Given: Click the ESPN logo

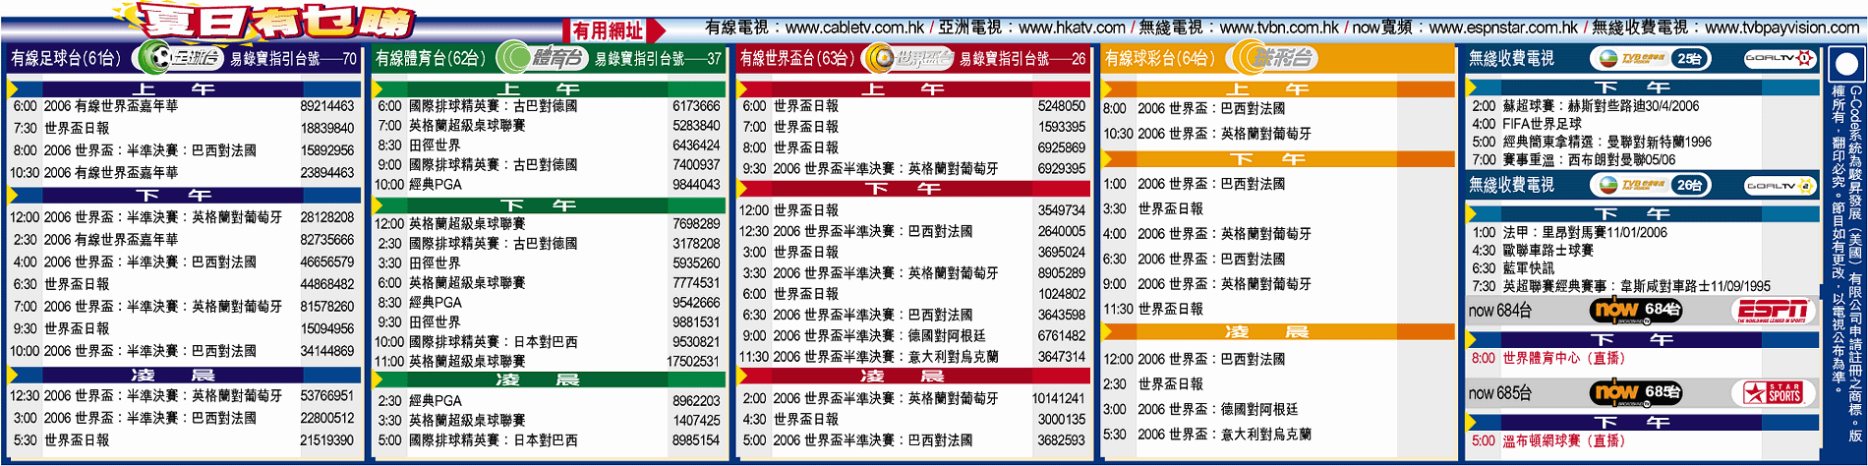Looking at the screenshot, I should pyautogui.click(x=1772, y=311).
